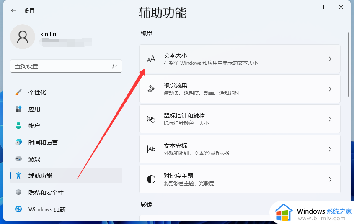Click the Windows 更新 sync icon
Viewport: 354px width, 224px height.
[x=18, y=209]
